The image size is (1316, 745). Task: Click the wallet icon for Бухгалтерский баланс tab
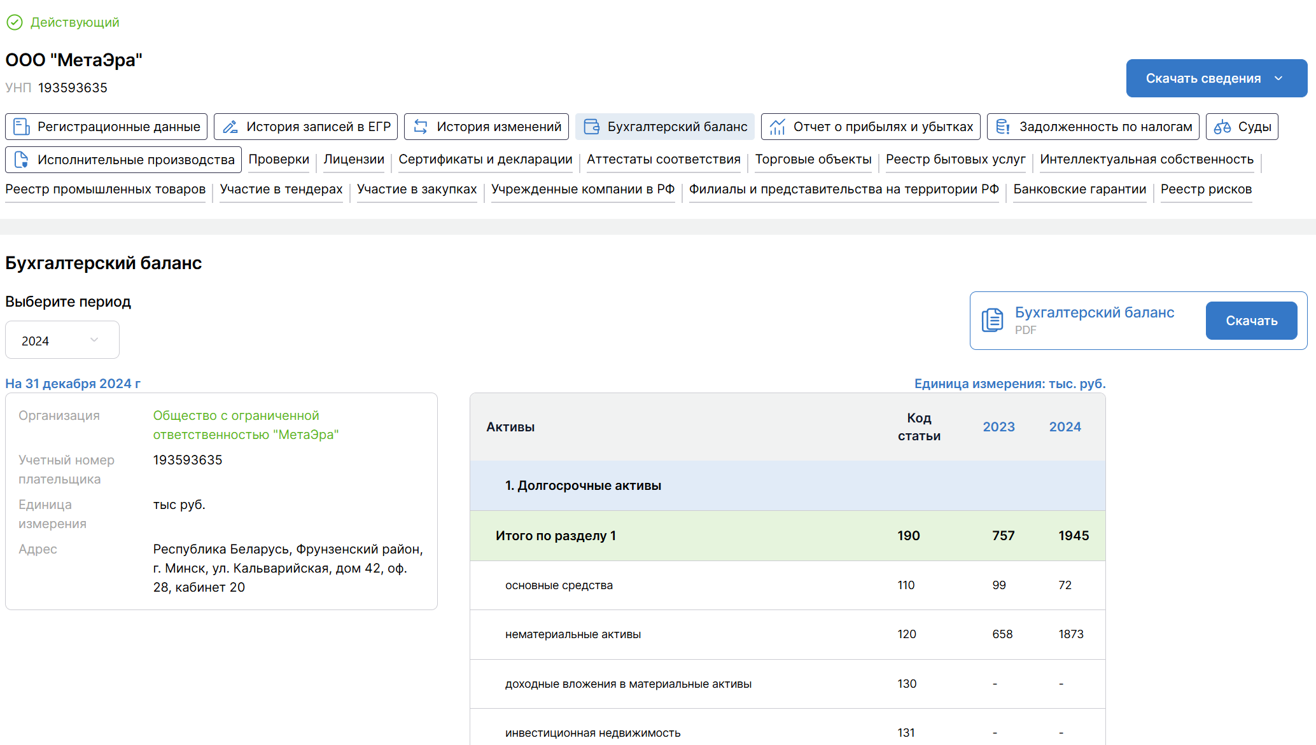pos(591,127)
